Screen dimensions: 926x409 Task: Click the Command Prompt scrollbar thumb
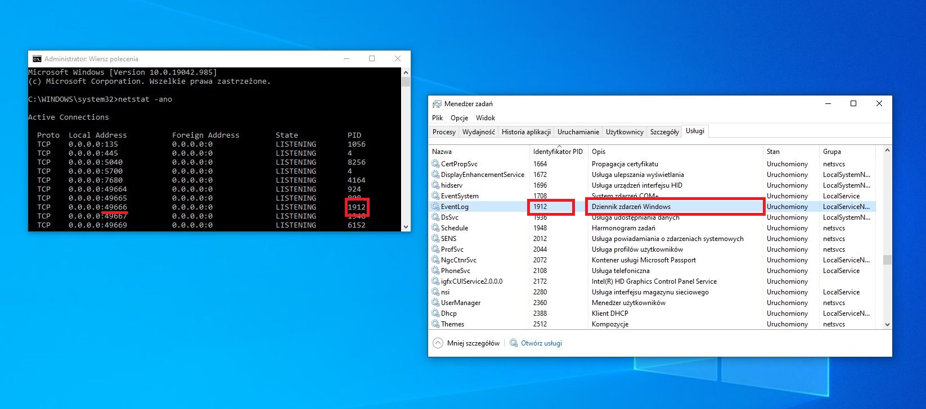pyautogui.click(x=406, y=81)
